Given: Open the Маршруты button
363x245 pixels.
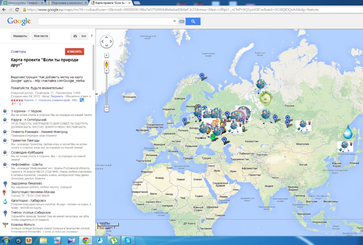Looking at the screenshot, I should [20, 36].
